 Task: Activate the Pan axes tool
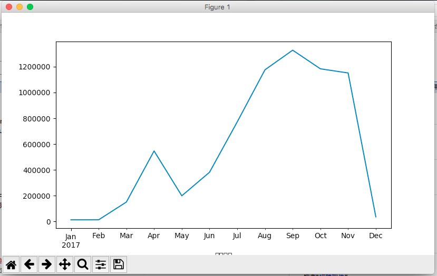point(65,264)
